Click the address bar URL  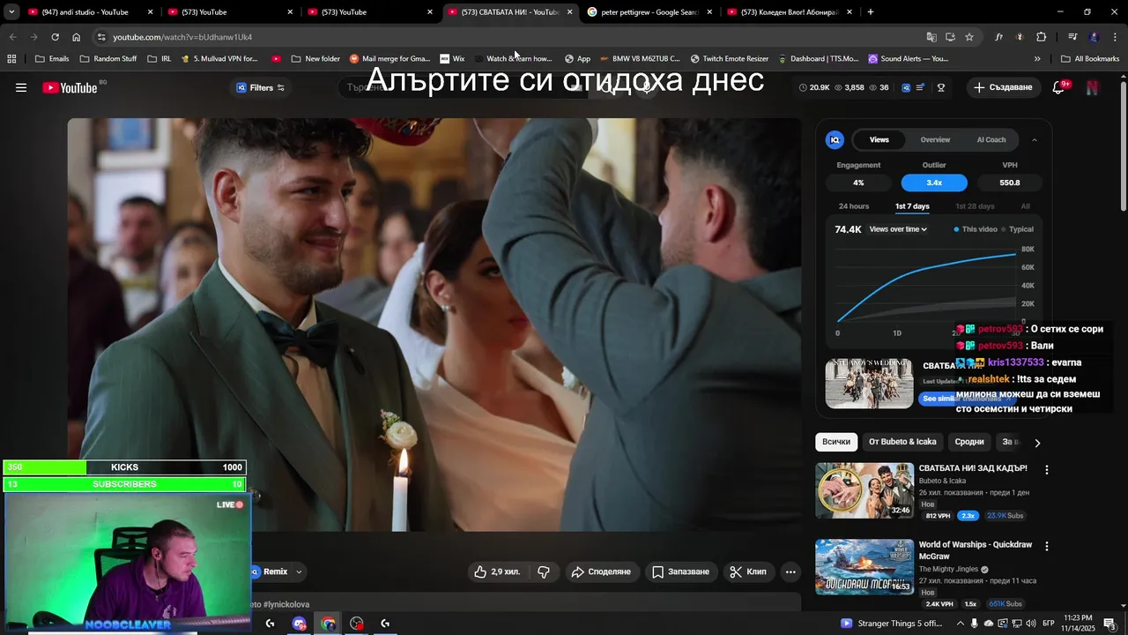[x=182, y=37]
